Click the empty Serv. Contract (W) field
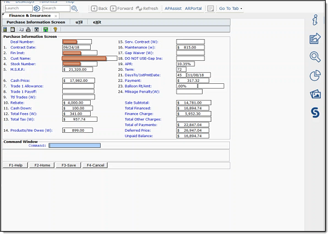Viewport: 330px width, 236px height. click(x=190, y=42)
